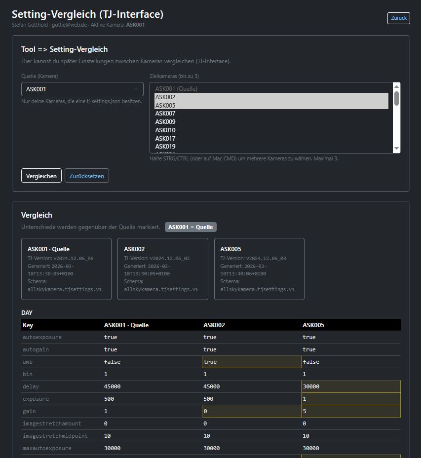Click the Zurücksetzen link button
The width and height of the screenshot is (421, 458).
click(x=86, y=175)
